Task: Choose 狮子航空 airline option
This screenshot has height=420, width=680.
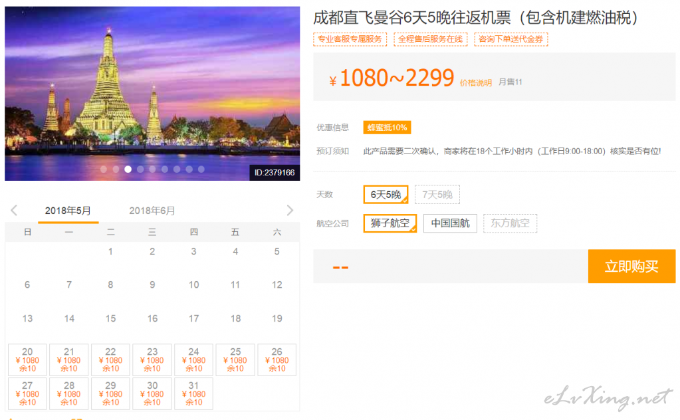Action: pyautogui.click(x=390, y=223)
